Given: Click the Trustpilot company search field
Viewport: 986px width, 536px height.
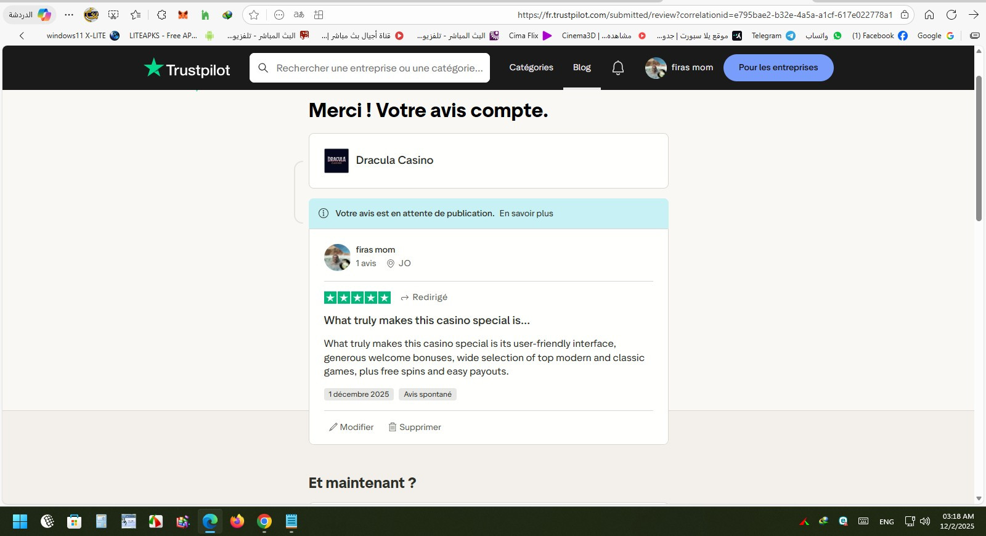Looking at the screenshot, I should (x=370, y=68).
